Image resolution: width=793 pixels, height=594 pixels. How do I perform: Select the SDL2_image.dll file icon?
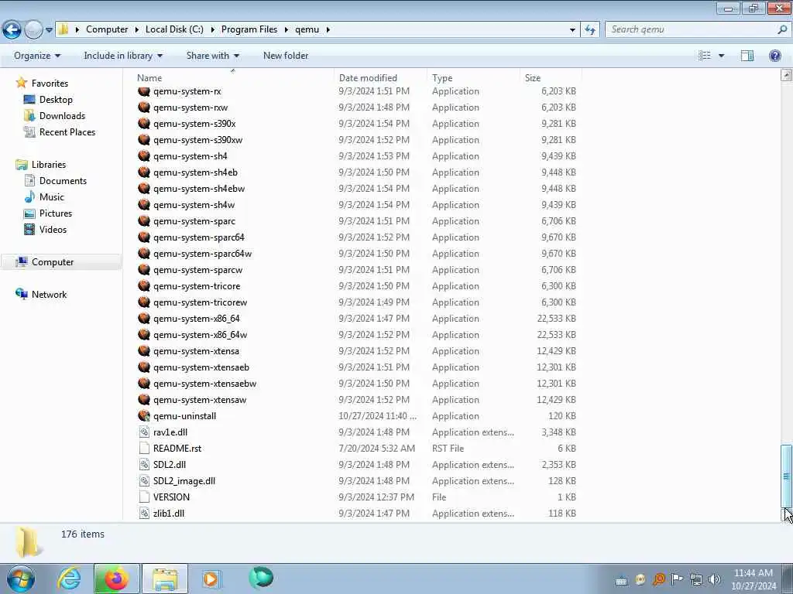point(144,481)
